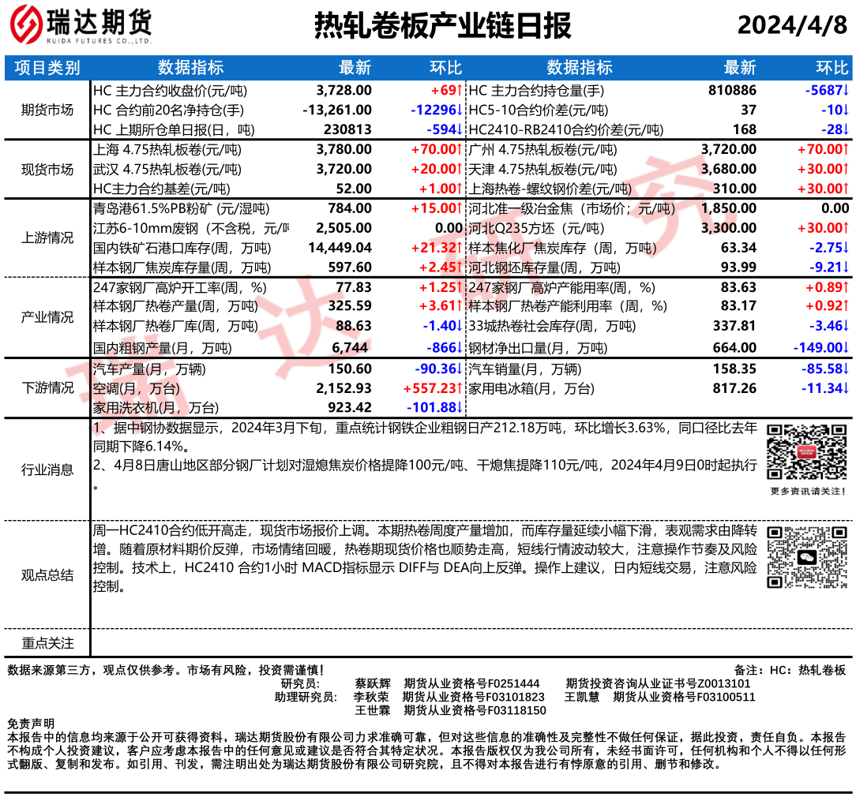Click 更多资讯请关注 caption
The image size is (856, 797).
point(808,492)
